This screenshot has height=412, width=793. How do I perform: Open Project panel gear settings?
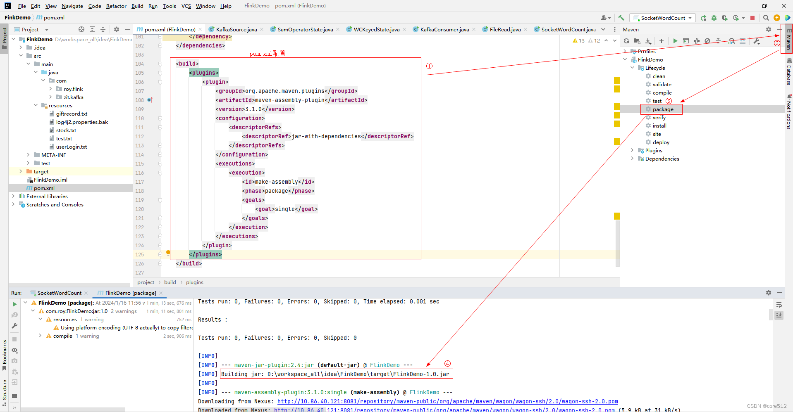click(117, 29)
